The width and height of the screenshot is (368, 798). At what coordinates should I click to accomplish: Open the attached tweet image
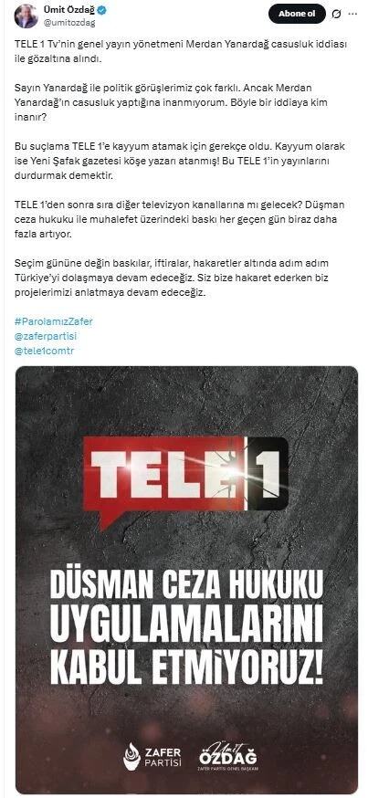186,580
